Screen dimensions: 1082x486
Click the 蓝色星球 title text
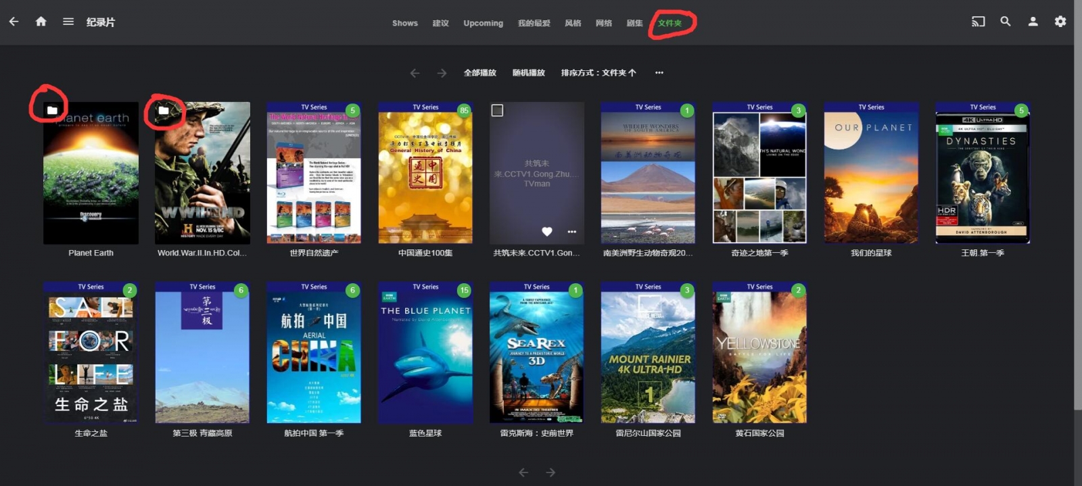pyautogui.click(x=425, y=433)
